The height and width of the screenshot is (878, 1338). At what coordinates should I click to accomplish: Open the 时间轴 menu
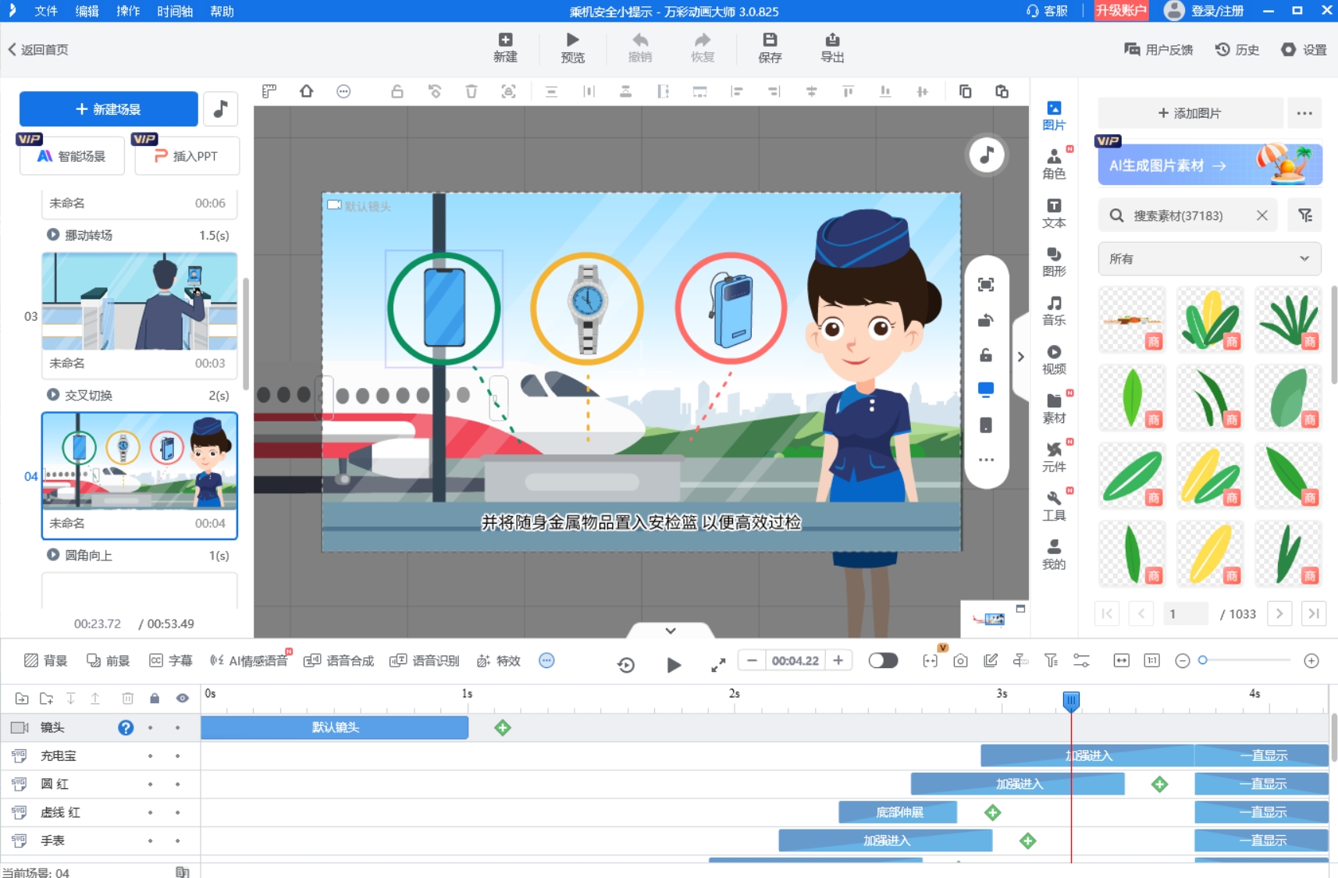[x=174, y=11]
